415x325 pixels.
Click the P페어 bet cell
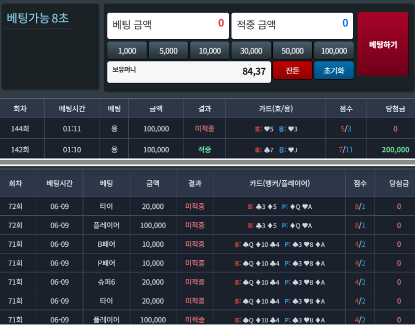(106, 263)
